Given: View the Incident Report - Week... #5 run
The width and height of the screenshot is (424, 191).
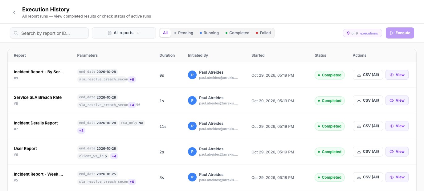Looking at the screenshot, I should coord(397,177).
